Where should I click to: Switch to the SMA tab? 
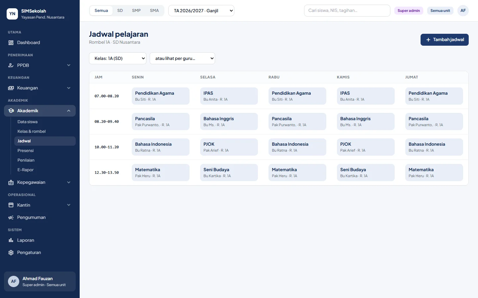pos(154,11)
